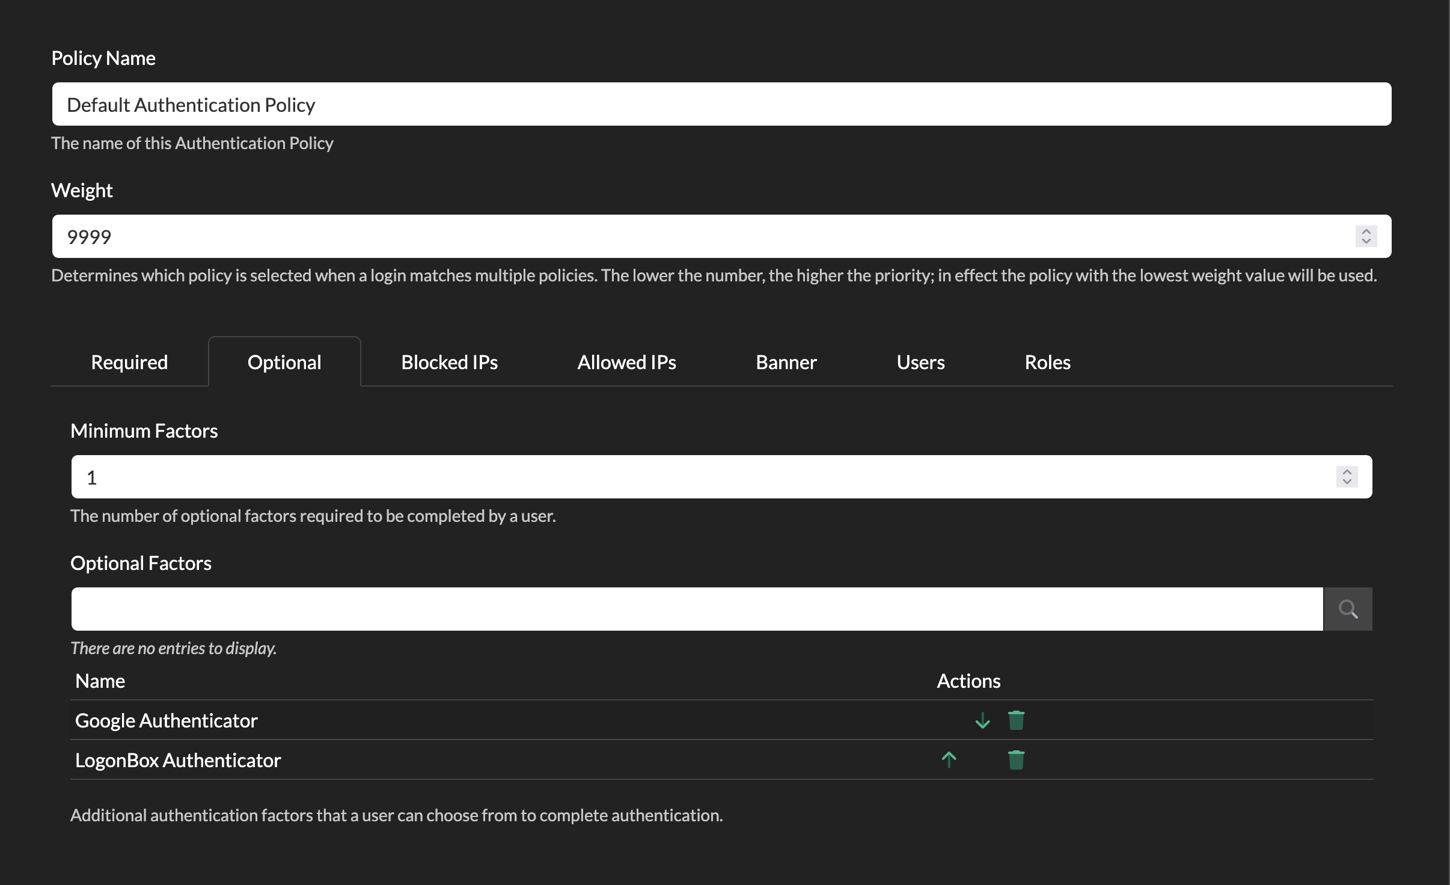Focus the Policy Name text field
This screenshot has height=885, width=1450.
(x=721, y=104)
